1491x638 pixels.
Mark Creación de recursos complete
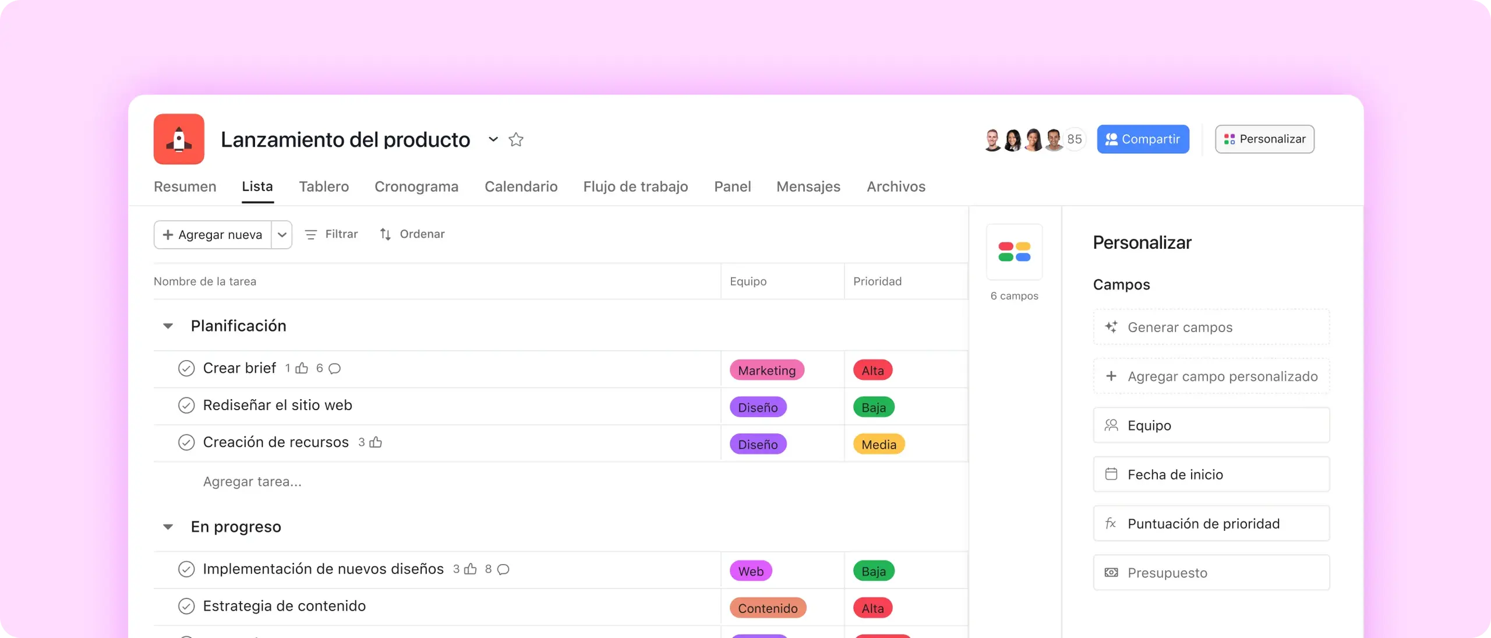pyautogui.click(x=186, y=443)
